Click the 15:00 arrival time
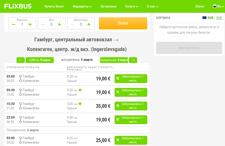Image resolution: width=225 pixels, height=146 pixels. coord(10,94)
